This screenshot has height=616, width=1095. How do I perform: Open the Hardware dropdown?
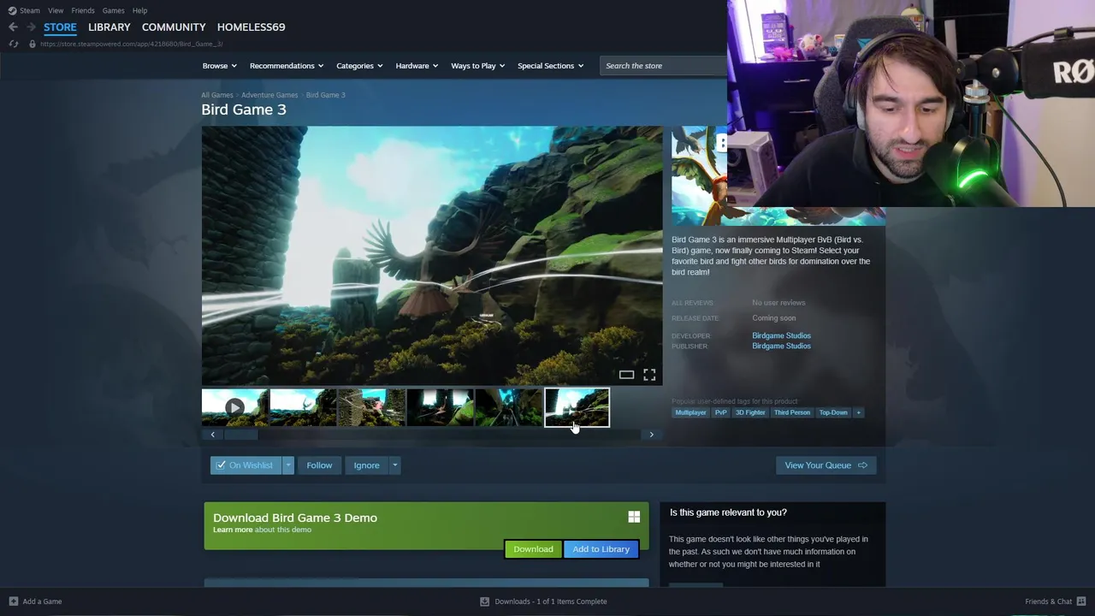point(417,66)
